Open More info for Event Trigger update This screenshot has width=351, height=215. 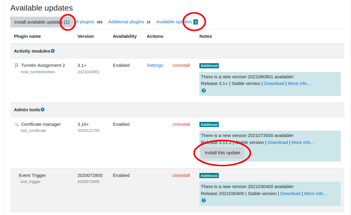click(x=315, y=194)
